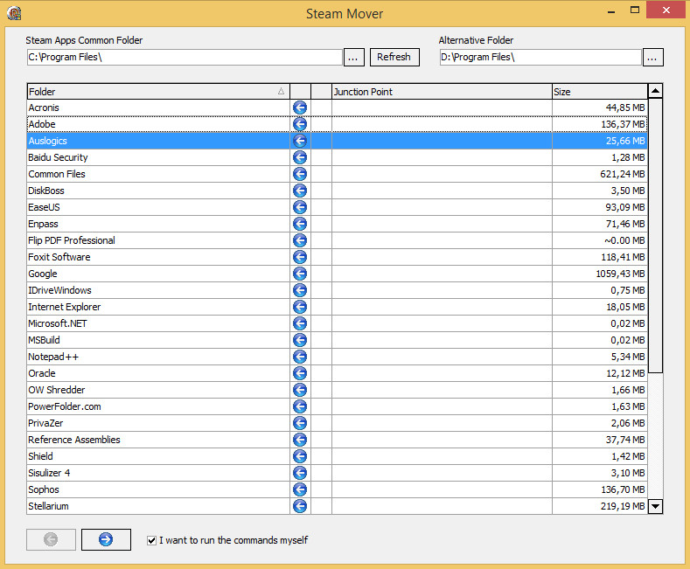Viewport: 690px width, 569px height.
Task: Click the arrow icon in OW Shredder row
Action: (300, 390)
